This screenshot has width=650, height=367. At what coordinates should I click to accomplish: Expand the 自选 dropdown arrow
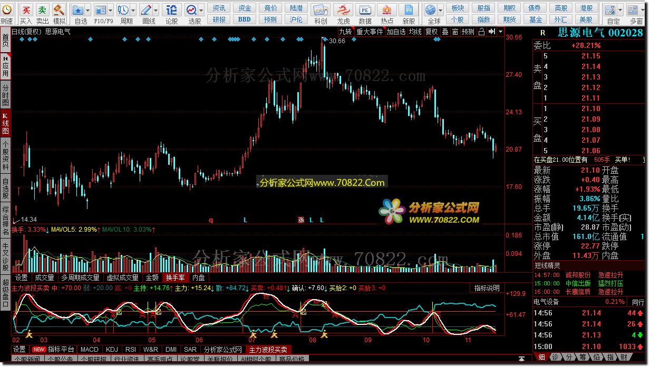(88, 9)
